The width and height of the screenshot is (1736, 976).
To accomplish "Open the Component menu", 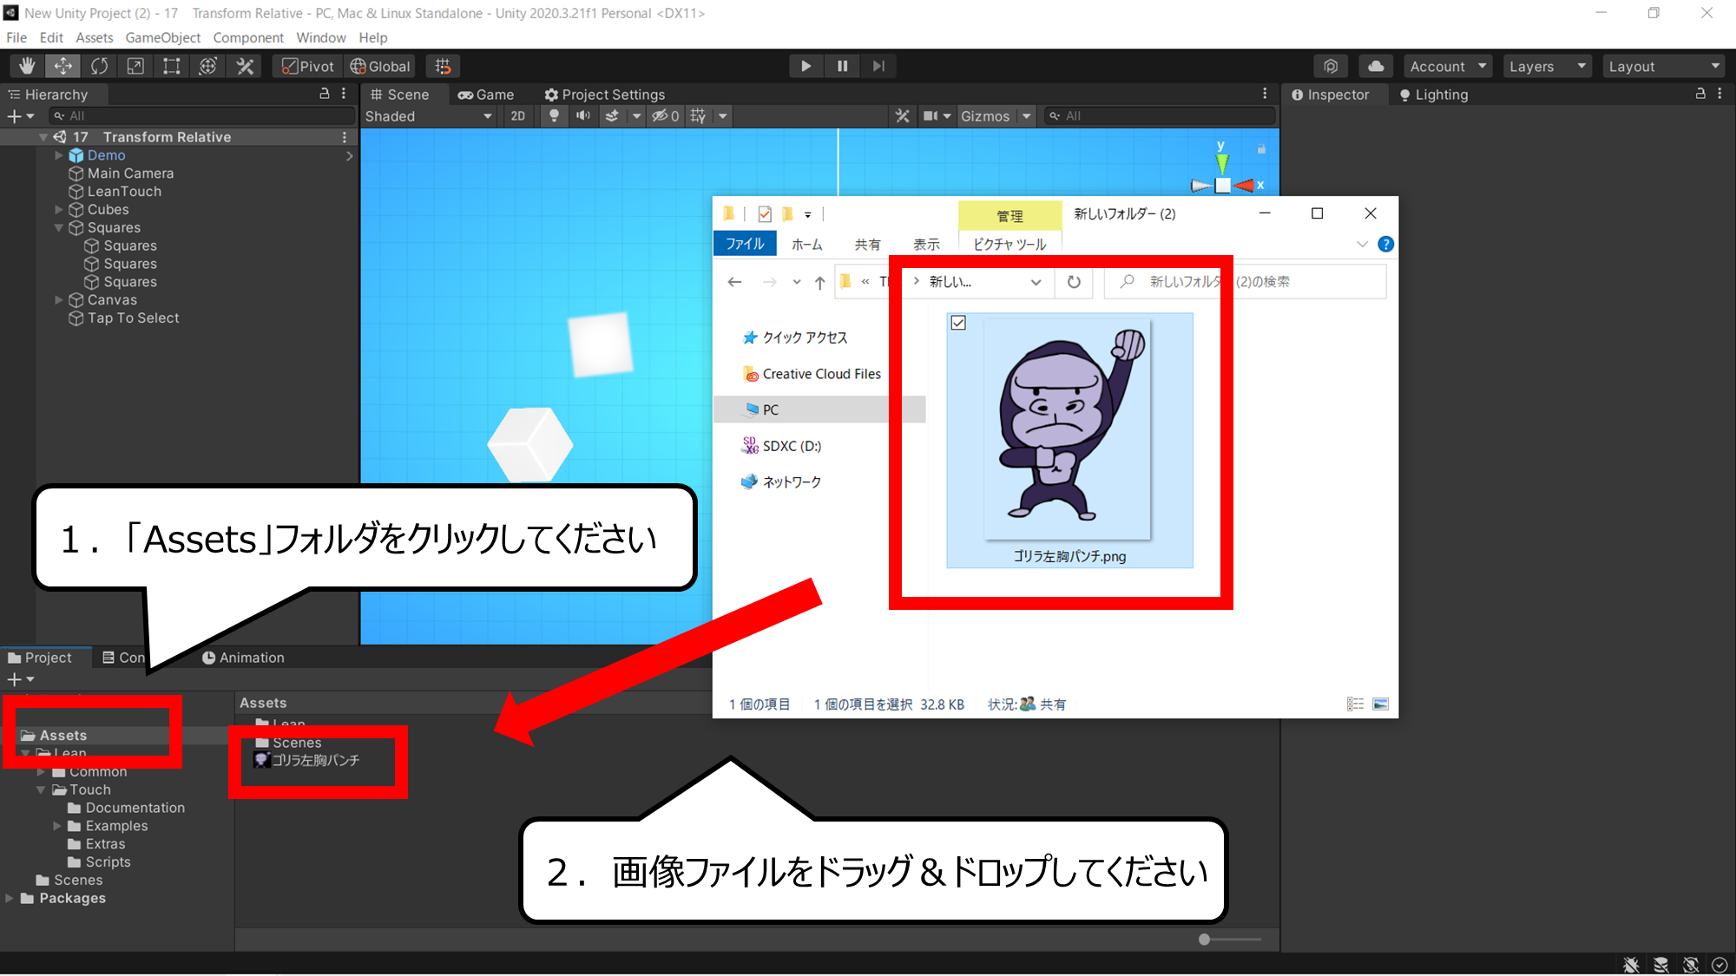I will [x=248, y=37].
